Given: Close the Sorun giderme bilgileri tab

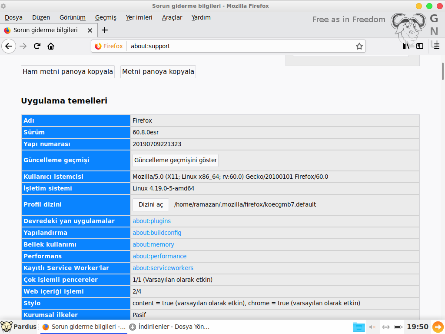Looking at the screenshot, I should coord(90,30).
